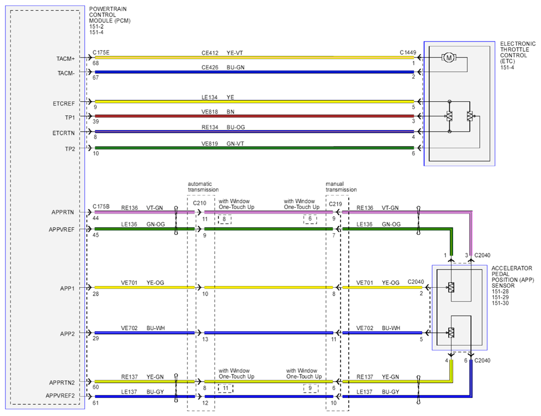Click pin number 44 at C175B
This screenshot has height=416, width=541.
(95, 218)
